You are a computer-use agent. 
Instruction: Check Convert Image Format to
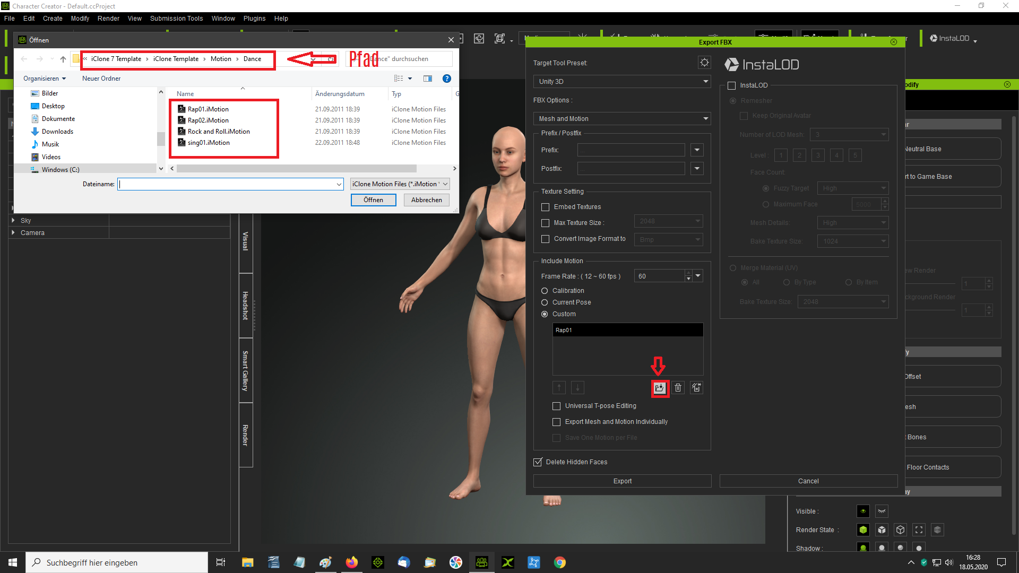point(545,239)
